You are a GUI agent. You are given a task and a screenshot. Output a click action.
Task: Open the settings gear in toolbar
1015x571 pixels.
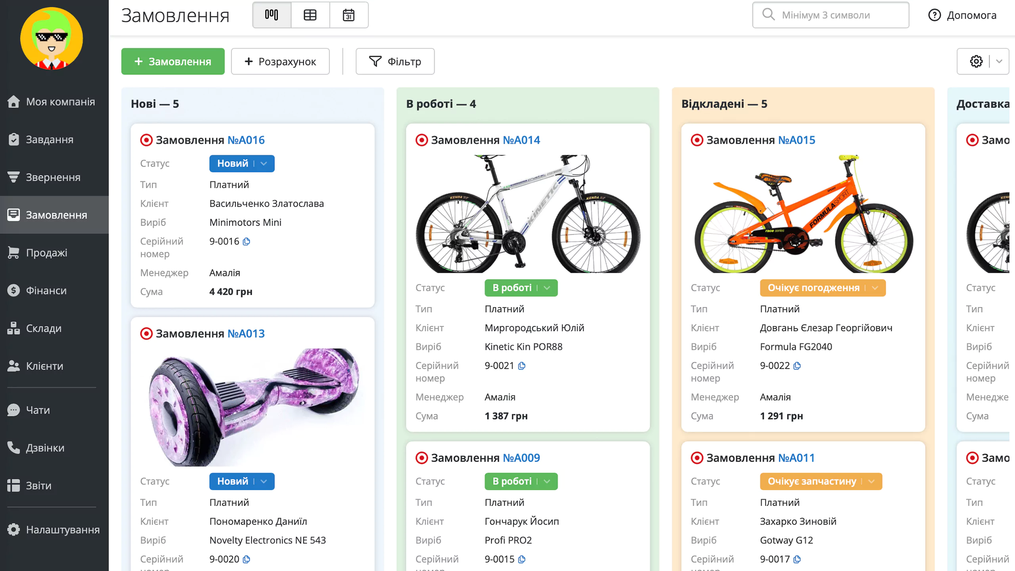pos(976,61)
